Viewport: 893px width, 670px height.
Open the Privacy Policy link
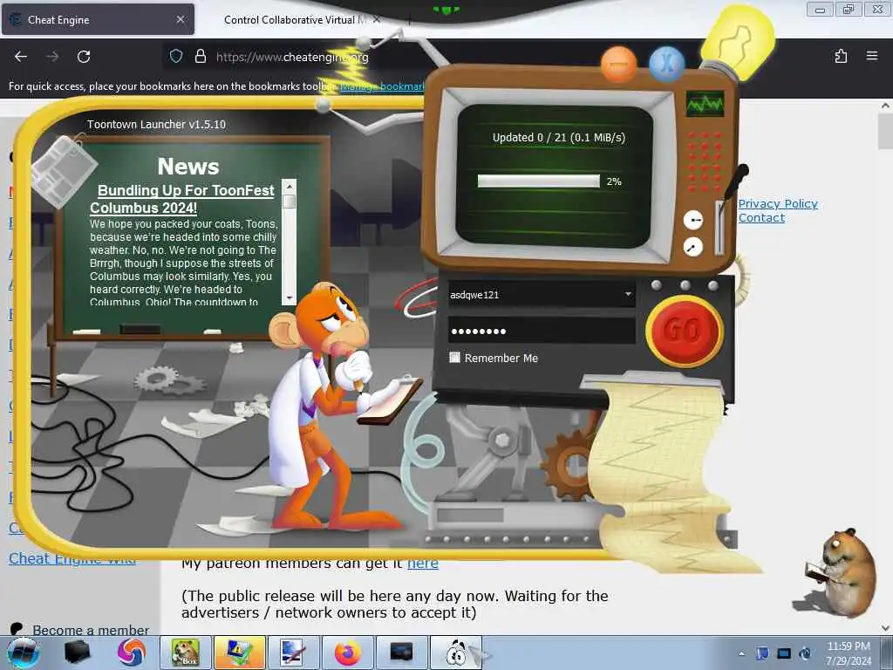(778, 203)
